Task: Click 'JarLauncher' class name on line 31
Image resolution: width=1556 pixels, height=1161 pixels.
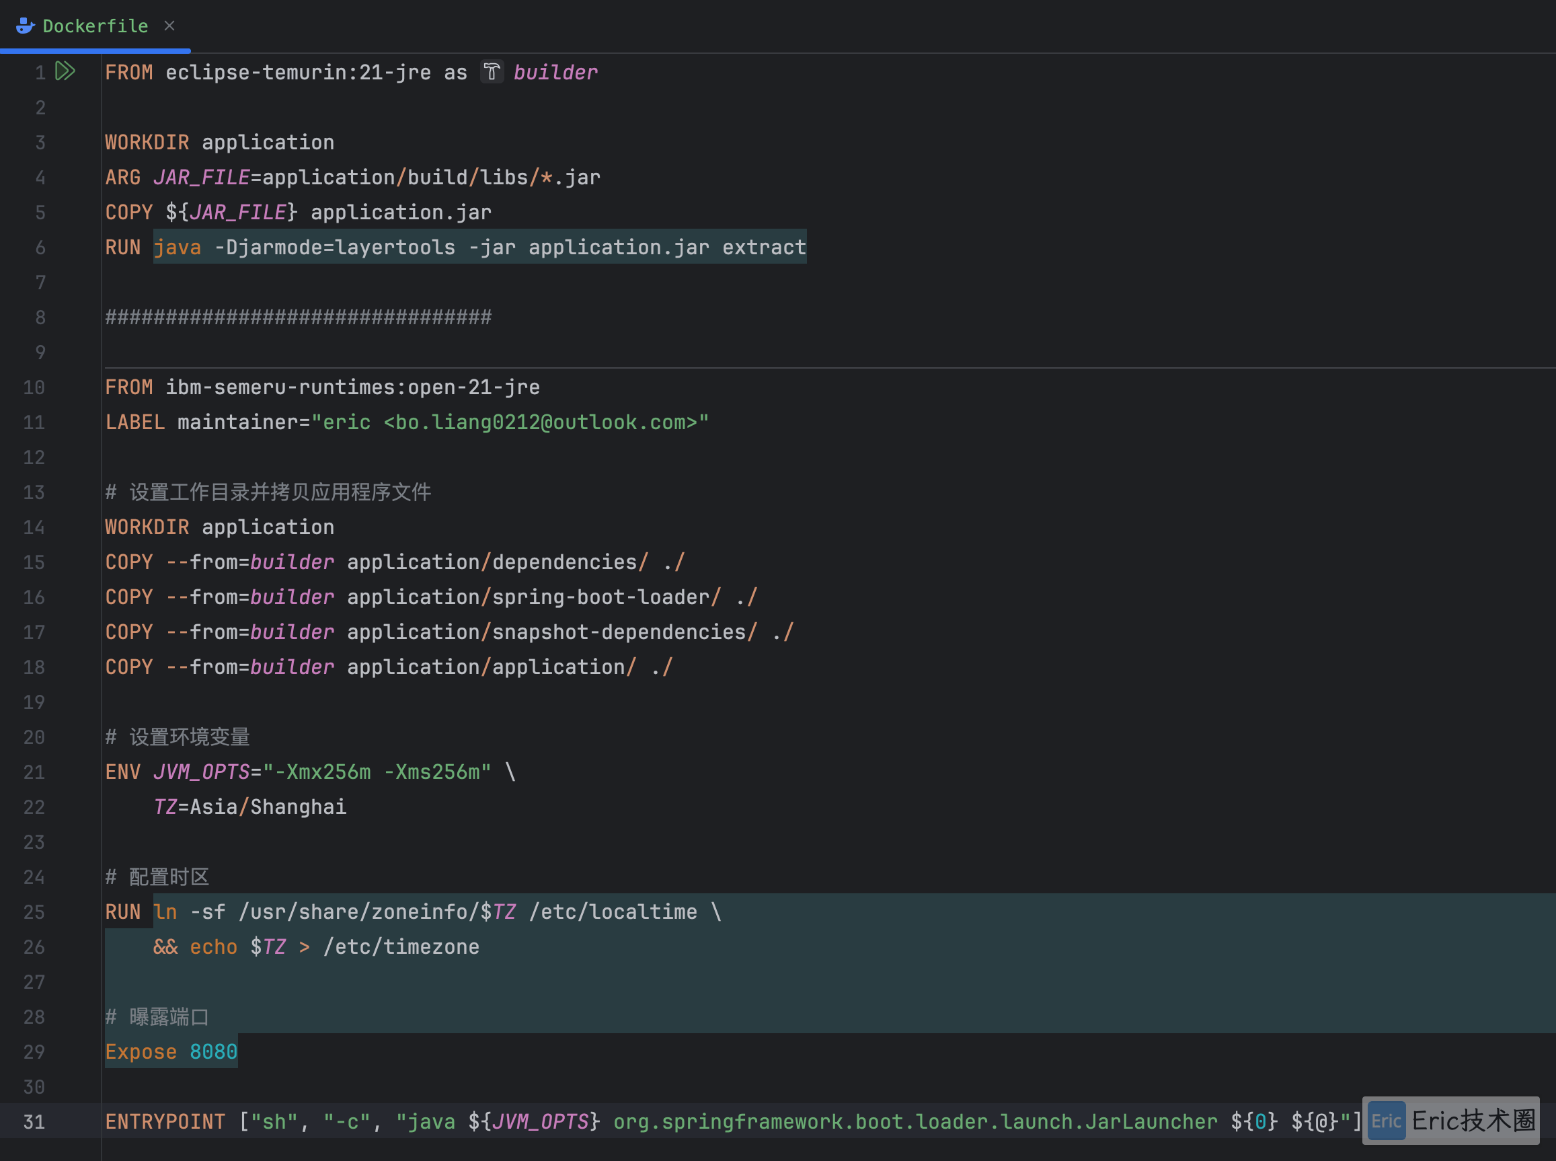Action: (1151, 1121)
